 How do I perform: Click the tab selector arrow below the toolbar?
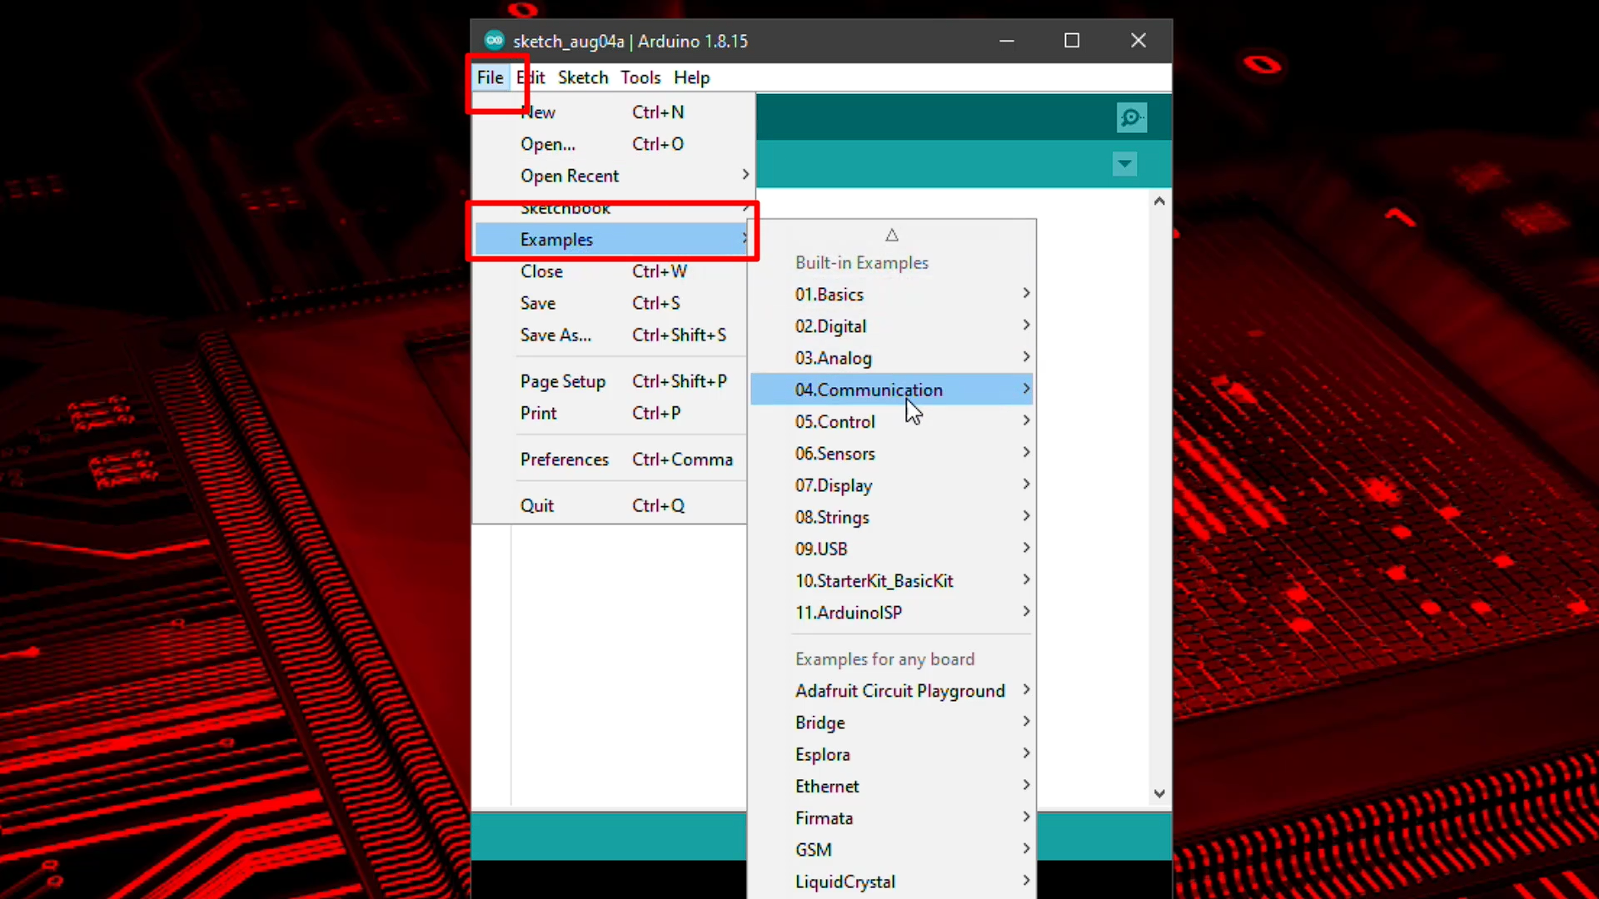(1124, 164)
